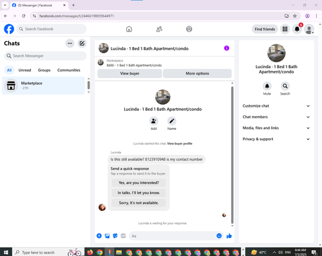Click the Search Messenger field
The image size is (322, 256).
pyautogui.click(x=45, y=56)
